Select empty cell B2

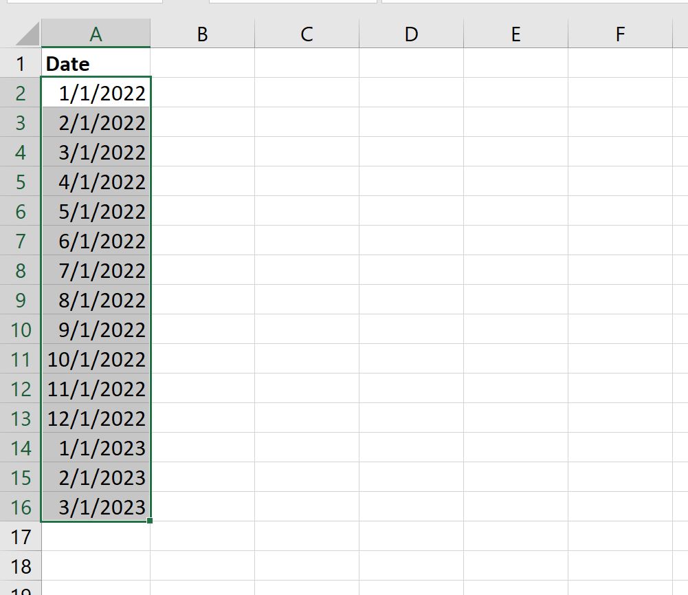pos(201,93)
